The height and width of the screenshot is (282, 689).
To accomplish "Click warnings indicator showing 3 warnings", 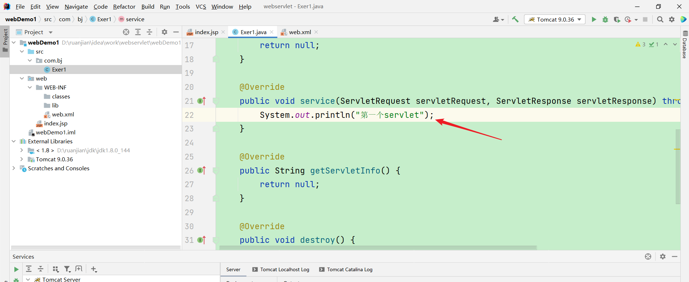I will coord(641,45).
